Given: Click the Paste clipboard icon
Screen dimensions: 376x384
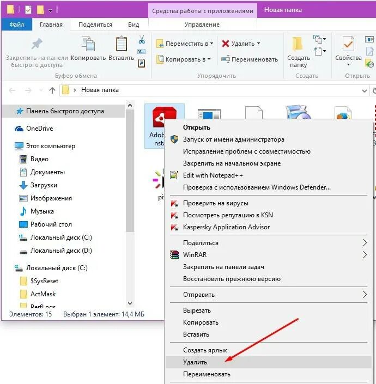Looking at the screenshot, I should (x=122, y=44).
